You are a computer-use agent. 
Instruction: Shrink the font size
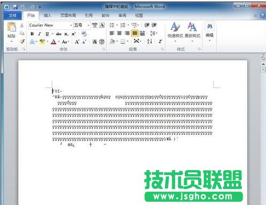pyautogui.click(x=84, y=42)
